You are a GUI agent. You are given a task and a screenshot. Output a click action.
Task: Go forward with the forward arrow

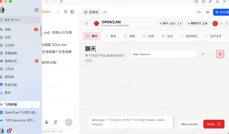coord(54,2)
